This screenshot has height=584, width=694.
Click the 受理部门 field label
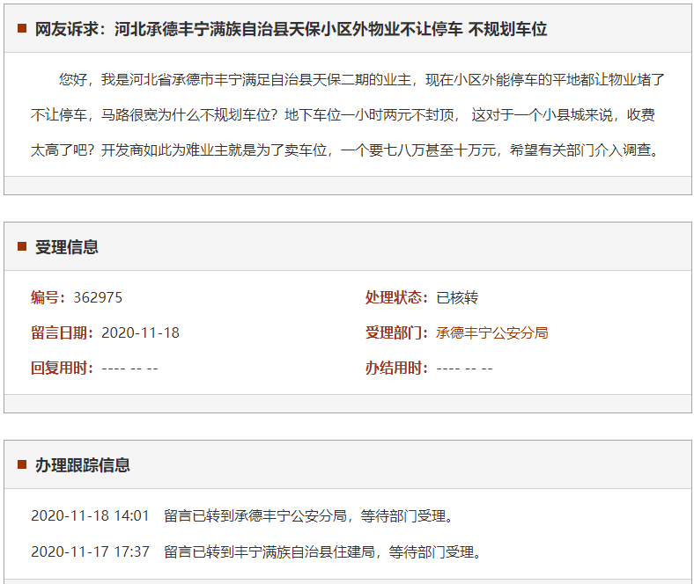[397, 332]
